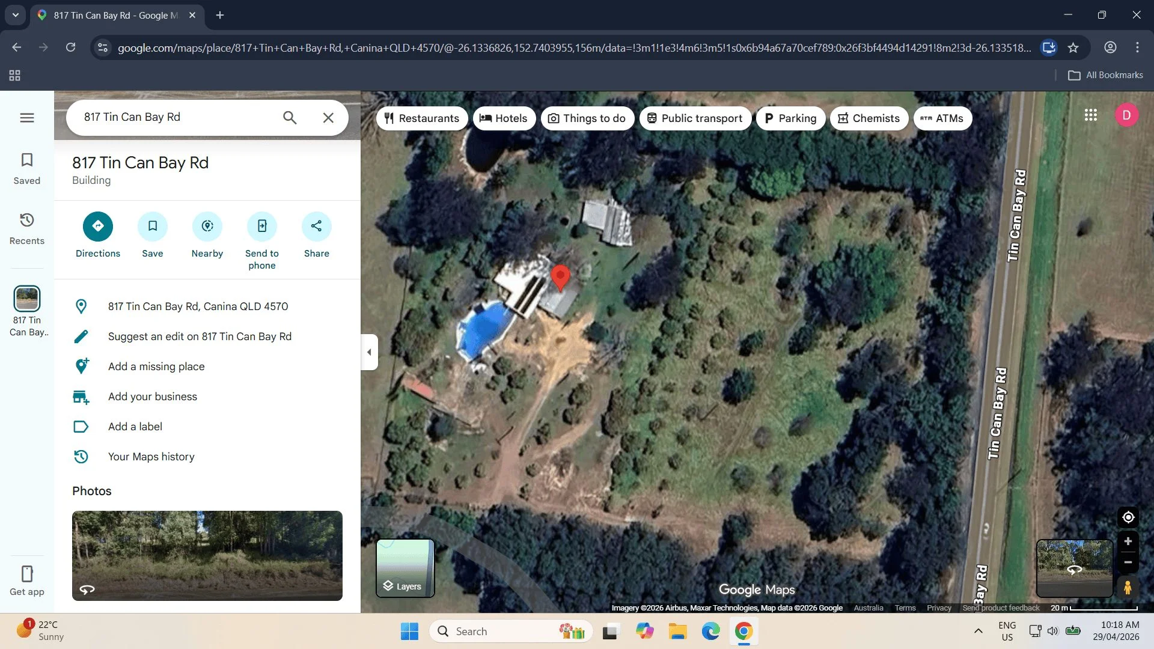Image resolution: width=1154 pixels, height=649 pixels.
Task: Filter map by Parking
Action: 790,118
